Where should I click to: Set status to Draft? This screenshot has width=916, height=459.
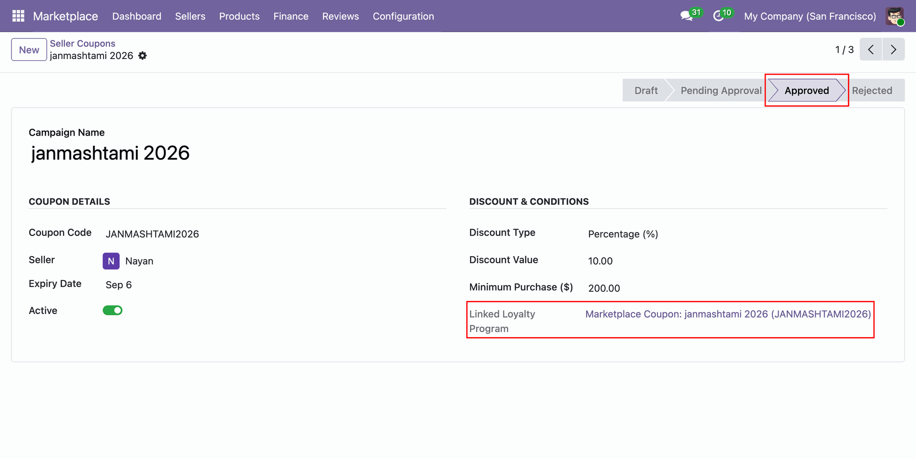click(646, 90)
